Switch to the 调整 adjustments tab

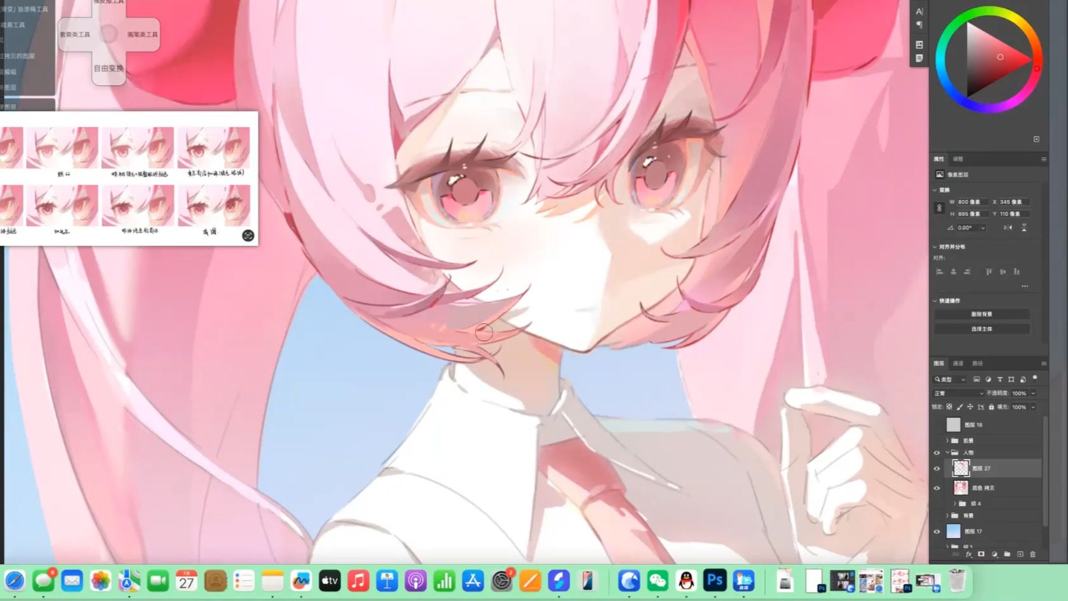tap(958, 159)
